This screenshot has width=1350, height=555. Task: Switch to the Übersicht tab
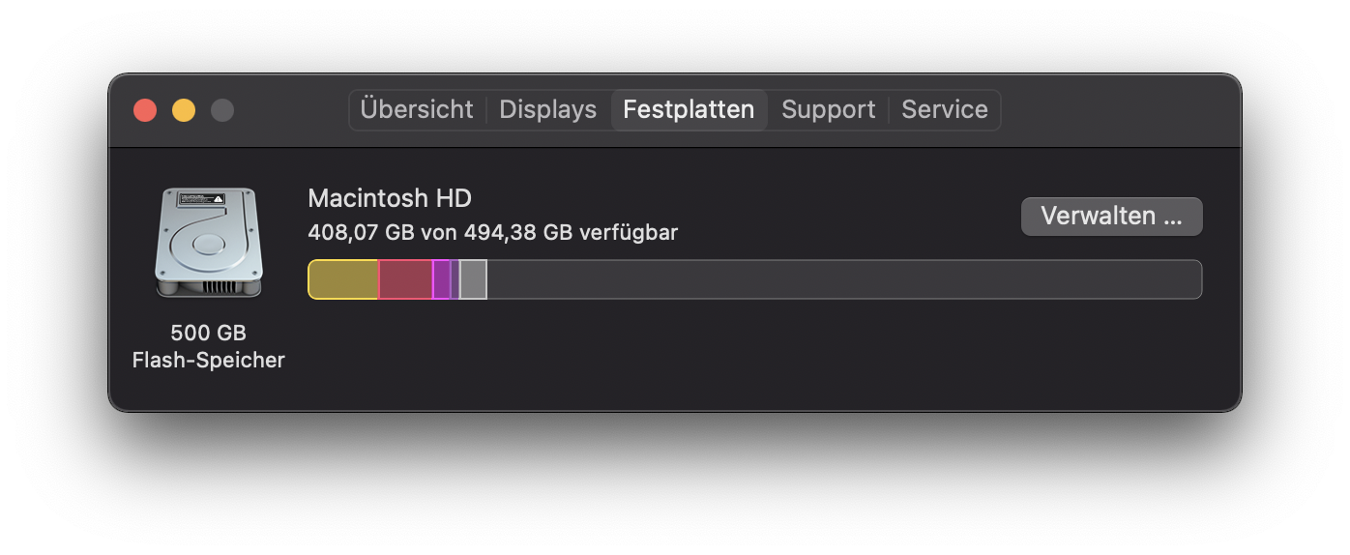[417, 109]
